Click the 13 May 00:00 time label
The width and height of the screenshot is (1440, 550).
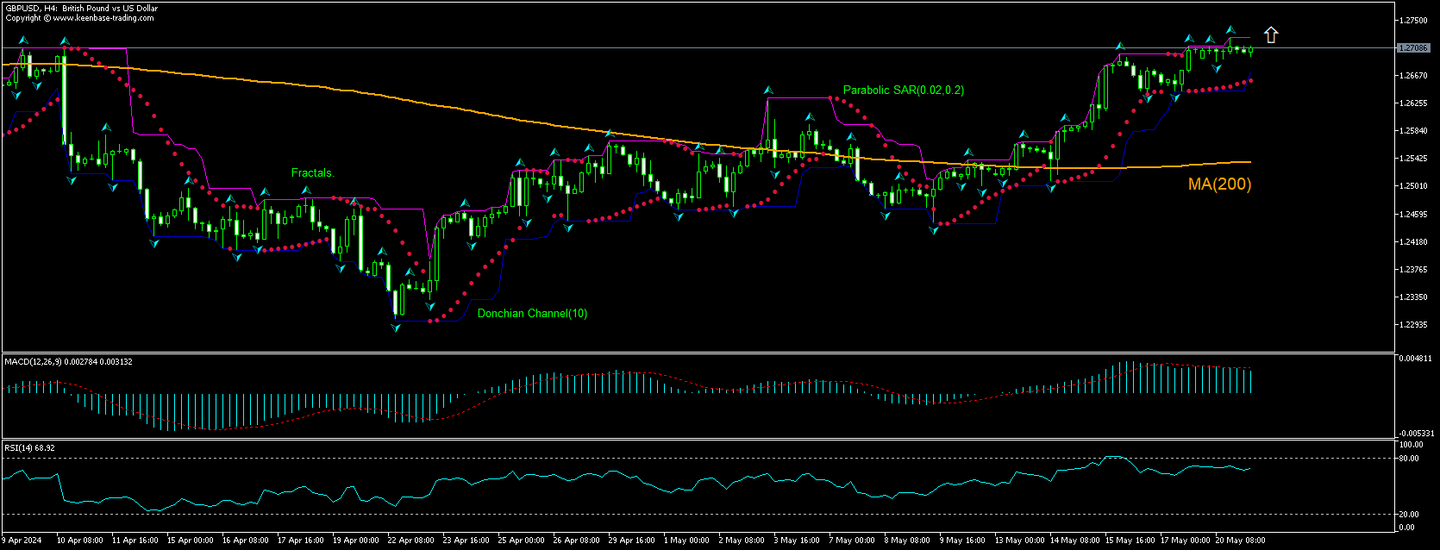coord(1020,541)
